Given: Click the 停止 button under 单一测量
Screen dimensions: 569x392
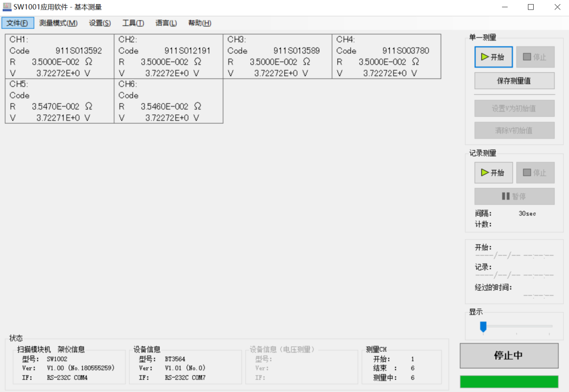Looking at the screenshot, I should click(535, 57).
